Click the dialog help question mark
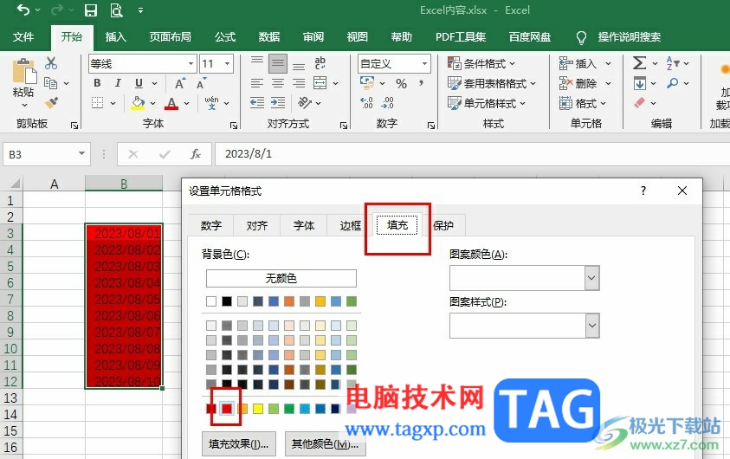The image size is (730, 459). tap(643, 191)
